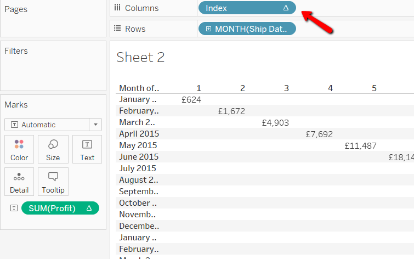Viewport: 414px width, 259px height.
Task: Click the column header 5
Action: point(374,88)
